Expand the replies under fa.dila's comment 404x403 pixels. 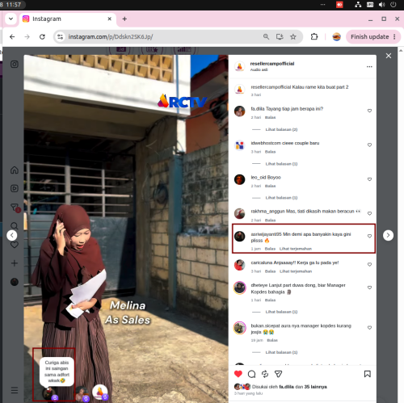click(x=281, y=129)
